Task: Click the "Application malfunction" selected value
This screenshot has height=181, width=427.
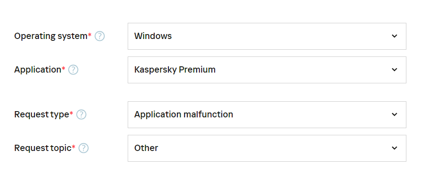Action: 184,115
